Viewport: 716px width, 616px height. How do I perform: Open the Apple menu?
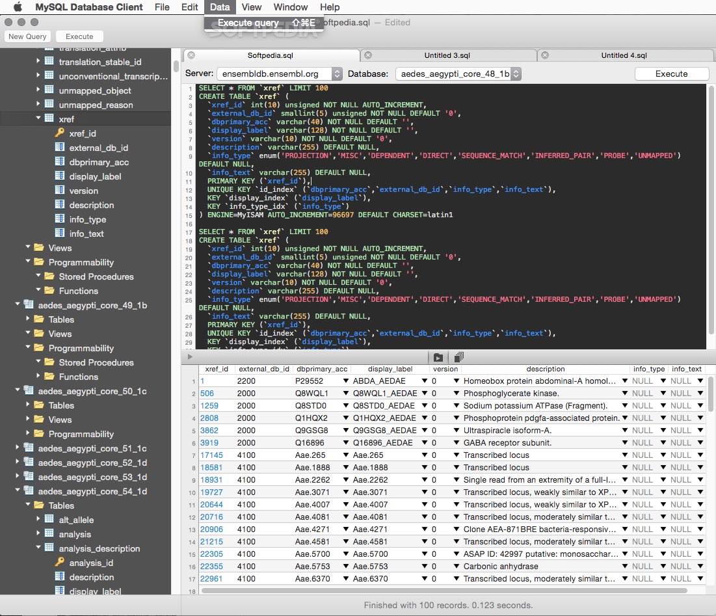tap(18, 7)
